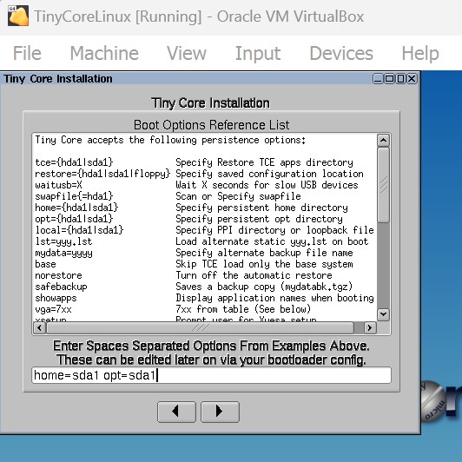Click the back arrow button
Screen dimensions: 462x462
[176, 412]
